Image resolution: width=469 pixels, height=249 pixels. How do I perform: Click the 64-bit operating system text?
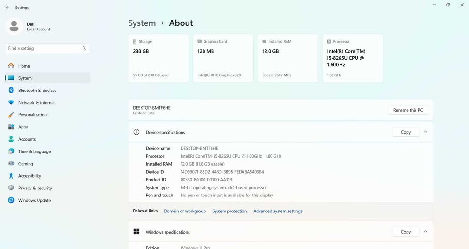pos(224,188)
